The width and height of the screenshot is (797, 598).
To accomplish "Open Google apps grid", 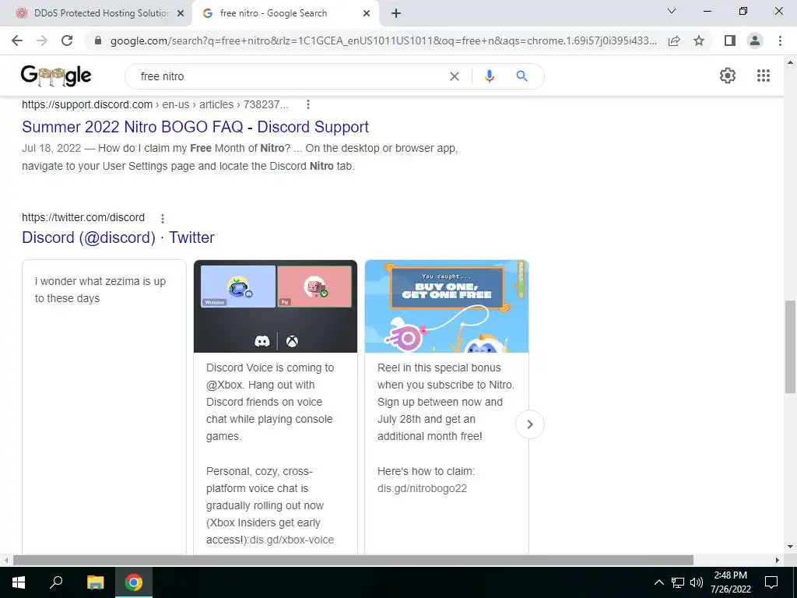I will coord(763,76).
